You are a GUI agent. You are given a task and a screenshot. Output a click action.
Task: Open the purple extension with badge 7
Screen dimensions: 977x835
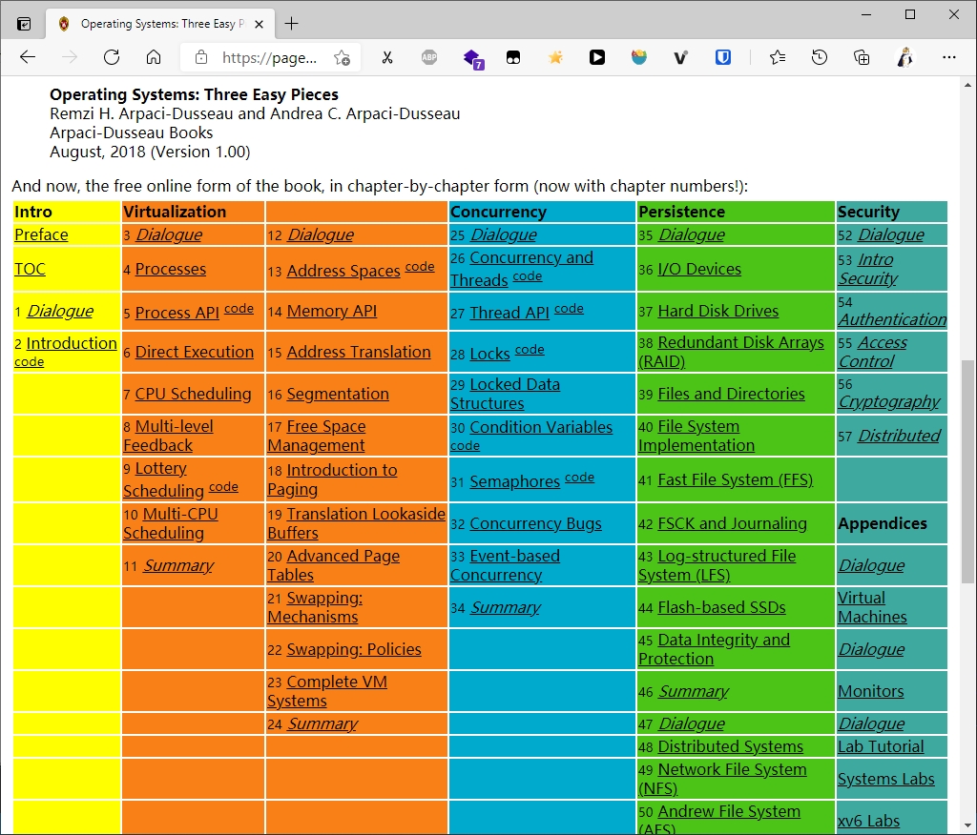pyautogui.click(x=473, y=58)
